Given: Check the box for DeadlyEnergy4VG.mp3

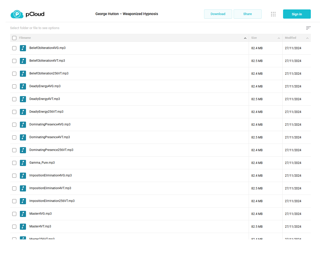Looking at the screenshot, I should 14,86.
